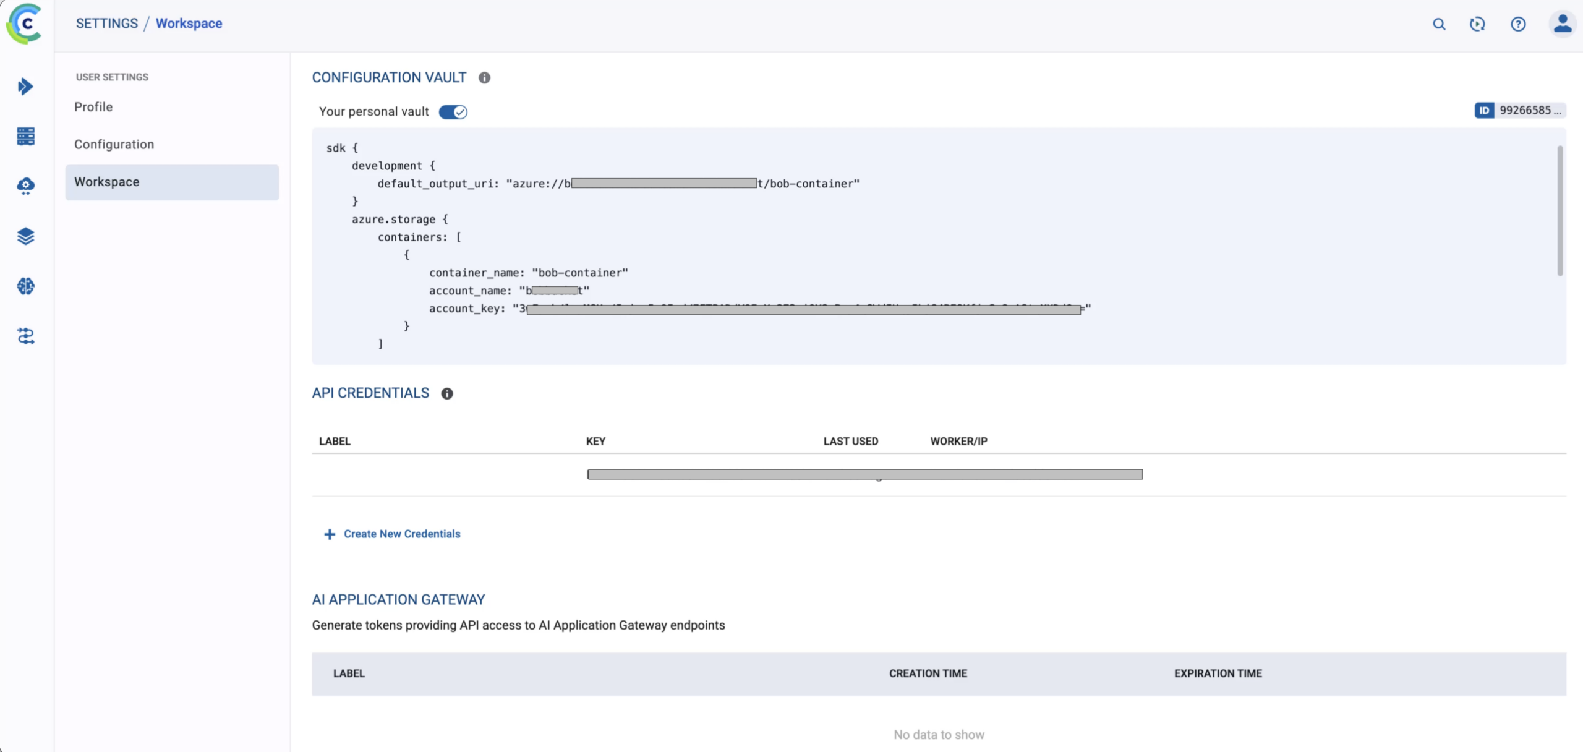Copy the vault ID 99266585 badge
The width and height of the screenshot is (1583, 752).
click(1520, 111)
